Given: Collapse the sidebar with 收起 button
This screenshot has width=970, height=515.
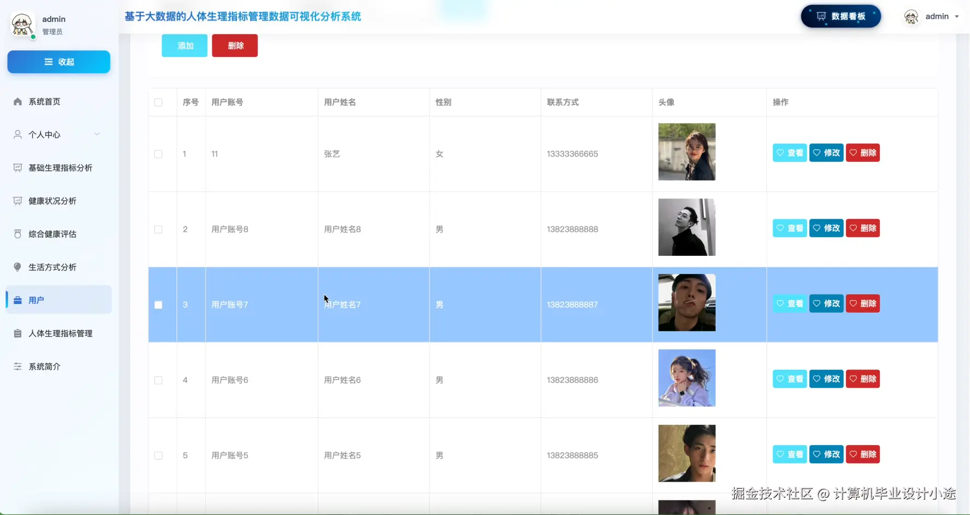Looking at the screenshot, I should point(59,62).
